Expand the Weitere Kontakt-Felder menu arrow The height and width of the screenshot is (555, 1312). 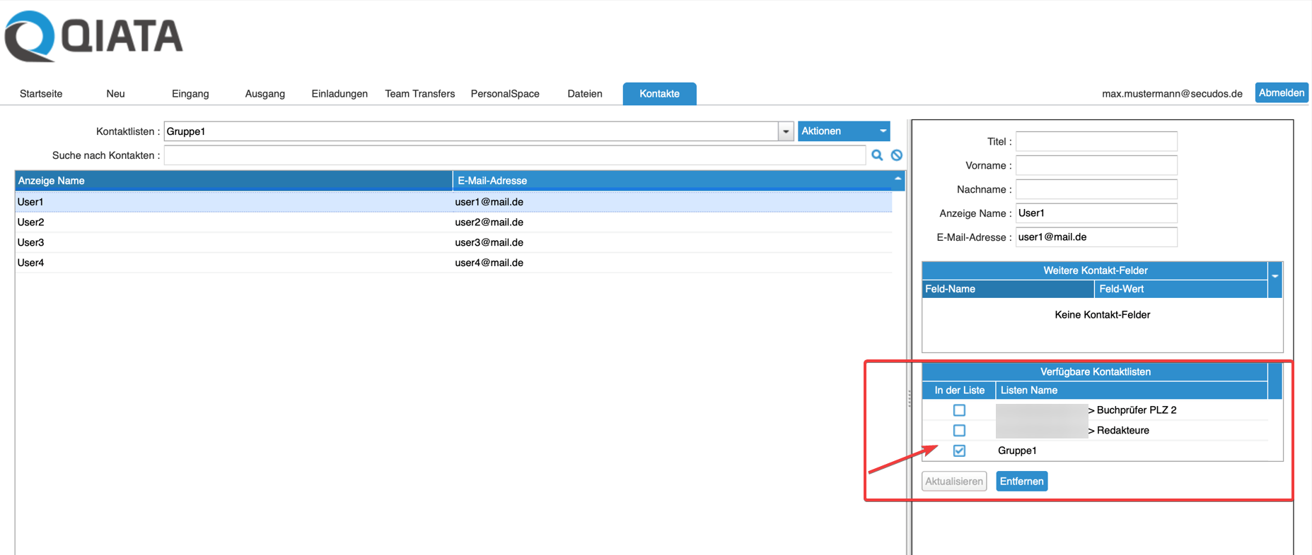[x=1275, y=276]
